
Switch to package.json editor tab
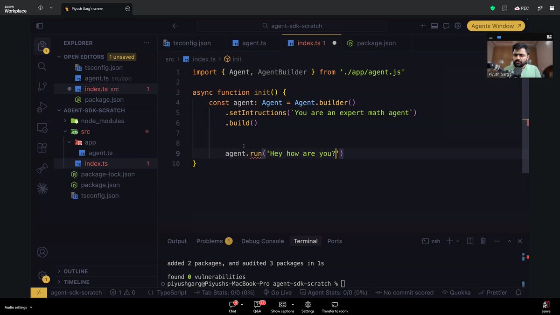[376, 43]
